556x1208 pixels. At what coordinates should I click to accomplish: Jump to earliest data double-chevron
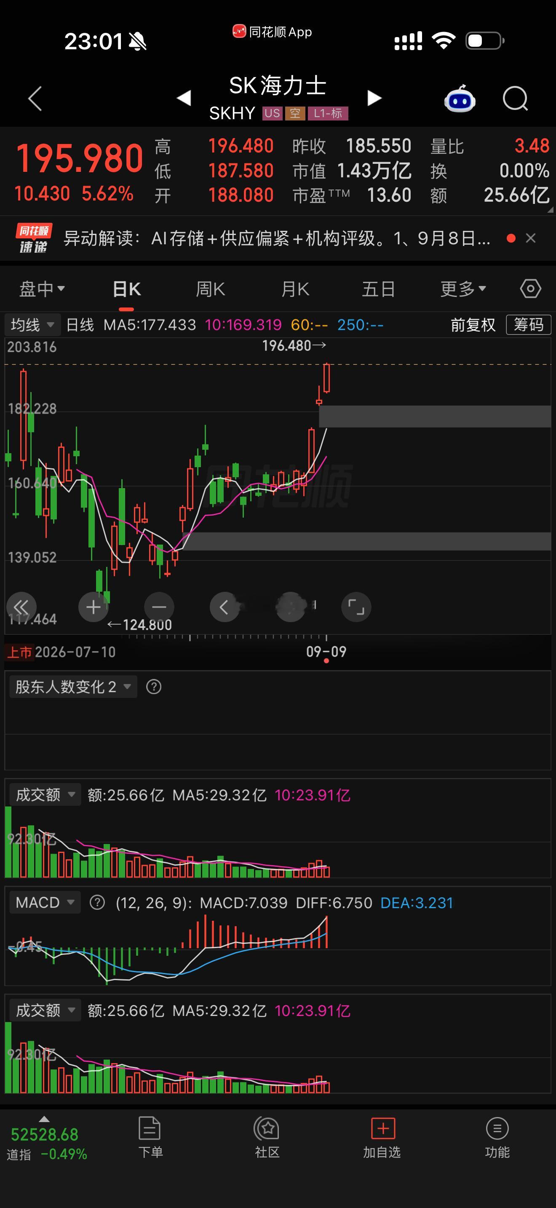click(21, 607)
